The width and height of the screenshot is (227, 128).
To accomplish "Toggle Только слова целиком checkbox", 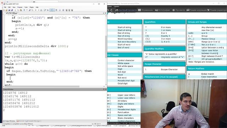I will coord(95,126).
